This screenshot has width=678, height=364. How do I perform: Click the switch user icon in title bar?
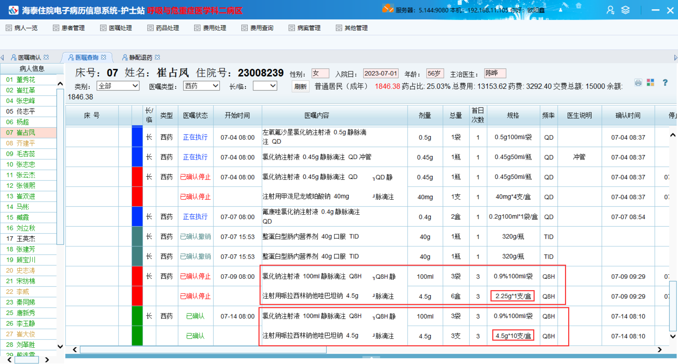coord(610,10)
